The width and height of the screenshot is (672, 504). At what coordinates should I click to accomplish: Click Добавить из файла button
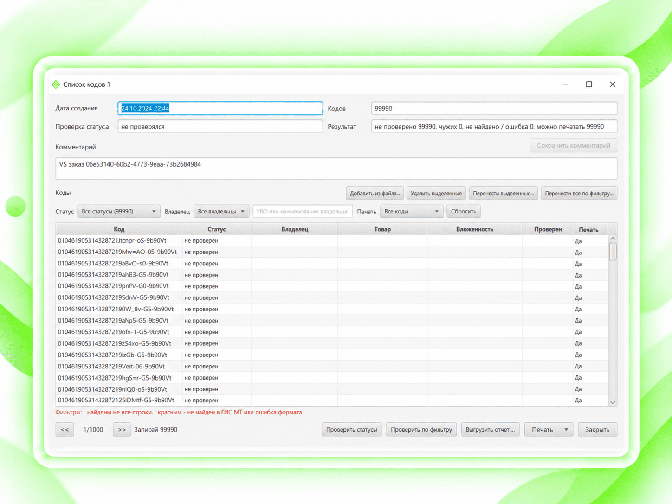[375, 194]
